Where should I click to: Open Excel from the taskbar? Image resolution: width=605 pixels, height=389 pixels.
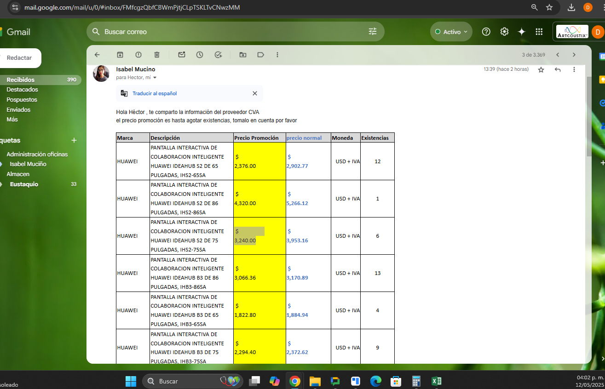437,381
